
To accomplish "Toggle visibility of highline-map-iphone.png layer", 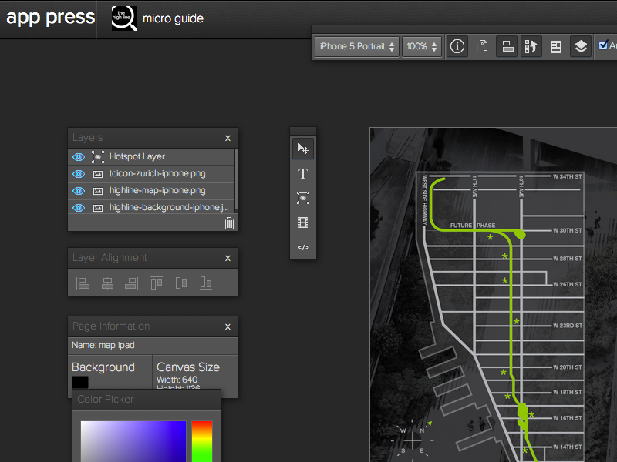I will click(78, 190).
